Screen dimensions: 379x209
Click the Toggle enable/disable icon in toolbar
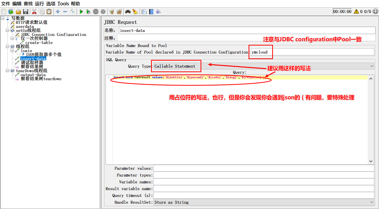pyautogui.click(x=72, y=12)
